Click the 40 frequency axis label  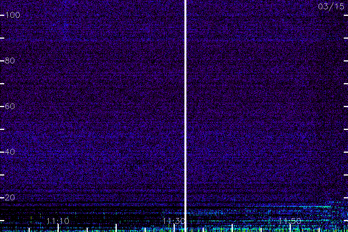10,152
